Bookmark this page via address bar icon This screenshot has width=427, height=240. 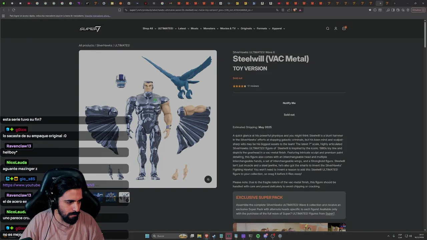(x=120, y=10)
